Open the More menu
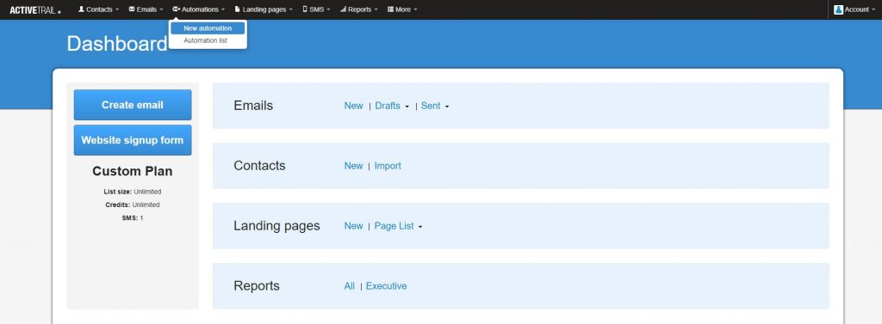The image size is (882, 324). point(402,9)
